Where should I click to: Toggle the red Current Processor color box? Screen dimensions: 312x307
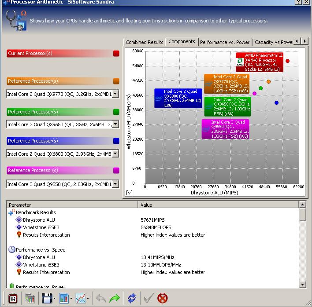coord(116,53)
